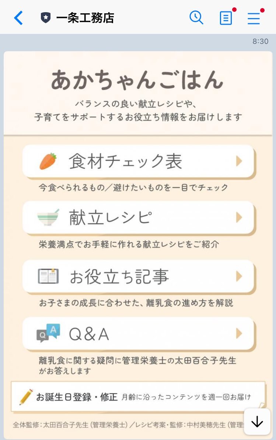276x440 pixels.
Task: Open the 献立レシピ menu item
Action: click(139, 218)
